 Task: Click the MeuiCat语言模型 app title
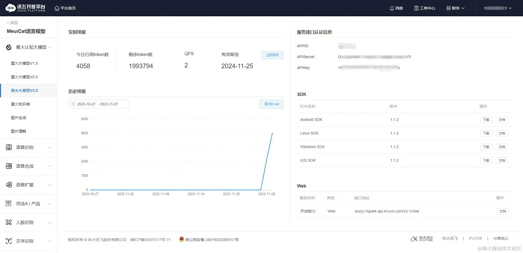pyautogui.click(x=26, y=31)
